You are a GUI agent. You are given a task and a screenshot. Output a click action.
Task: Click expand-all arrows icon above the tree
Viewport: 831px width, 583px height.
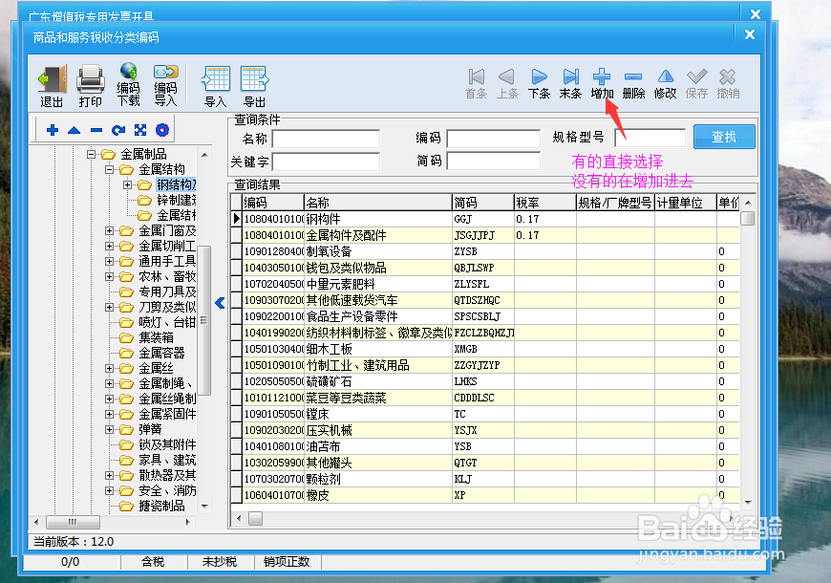pos(139,130)
